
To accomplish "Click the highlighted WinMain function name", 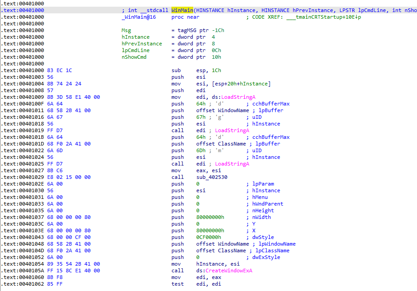I will [182, 10].
